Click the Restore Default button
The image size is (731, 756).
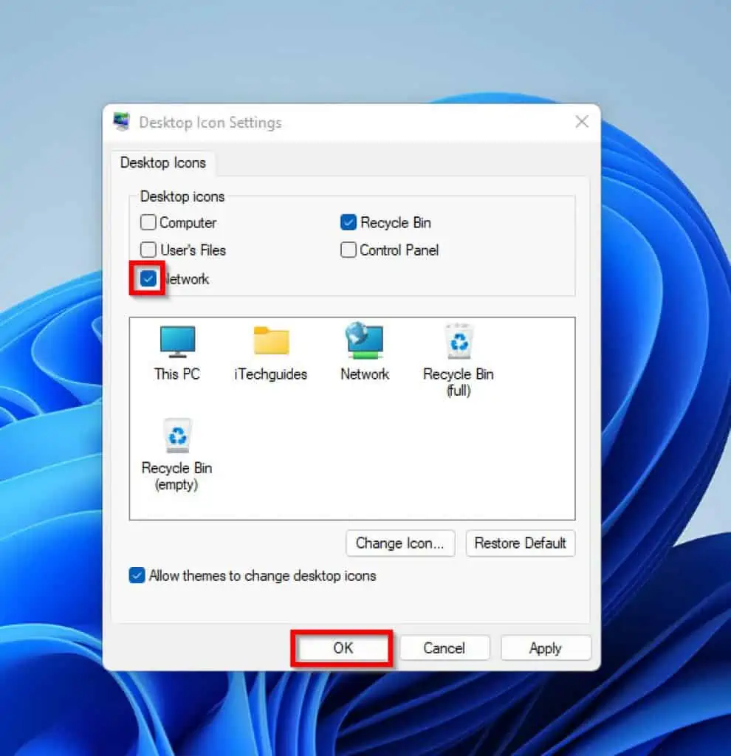(521, 543)
